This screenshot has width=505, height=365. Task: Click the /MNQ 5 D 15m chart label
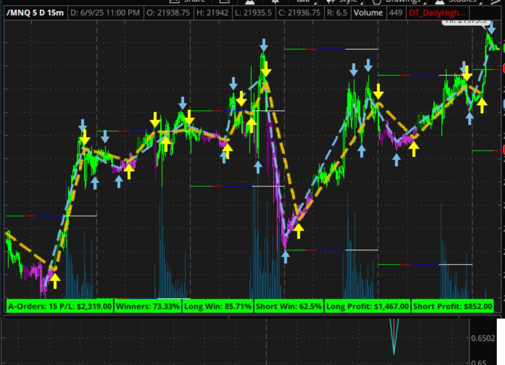(35, 13)
